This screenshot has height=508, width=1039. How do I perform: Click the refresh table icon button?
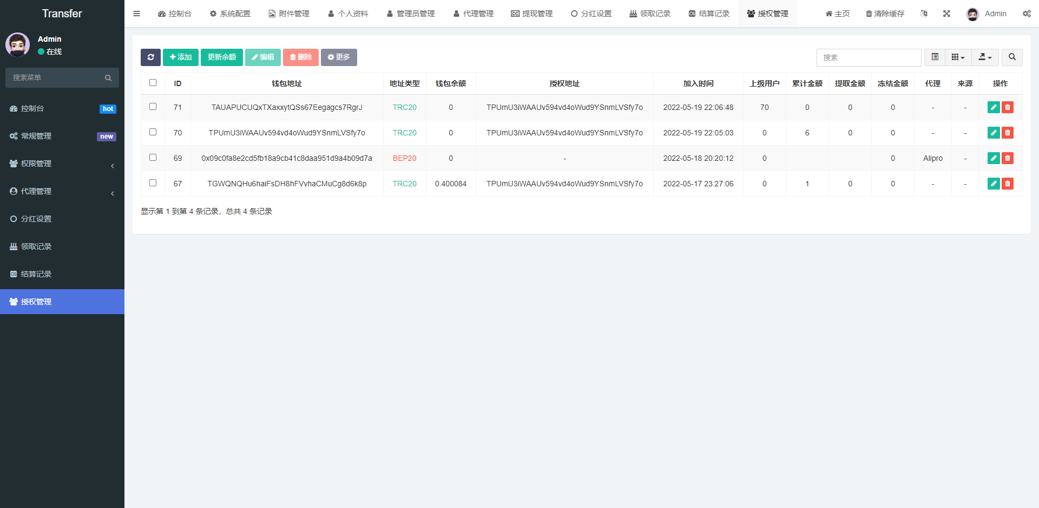[x=150, y=57]
